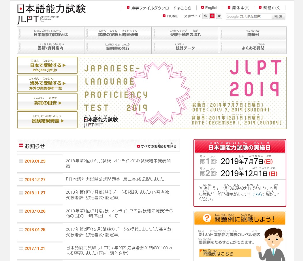Click 海外で受験する button
This screenshot has width=303, height=261.
click(x=47, y=83)
